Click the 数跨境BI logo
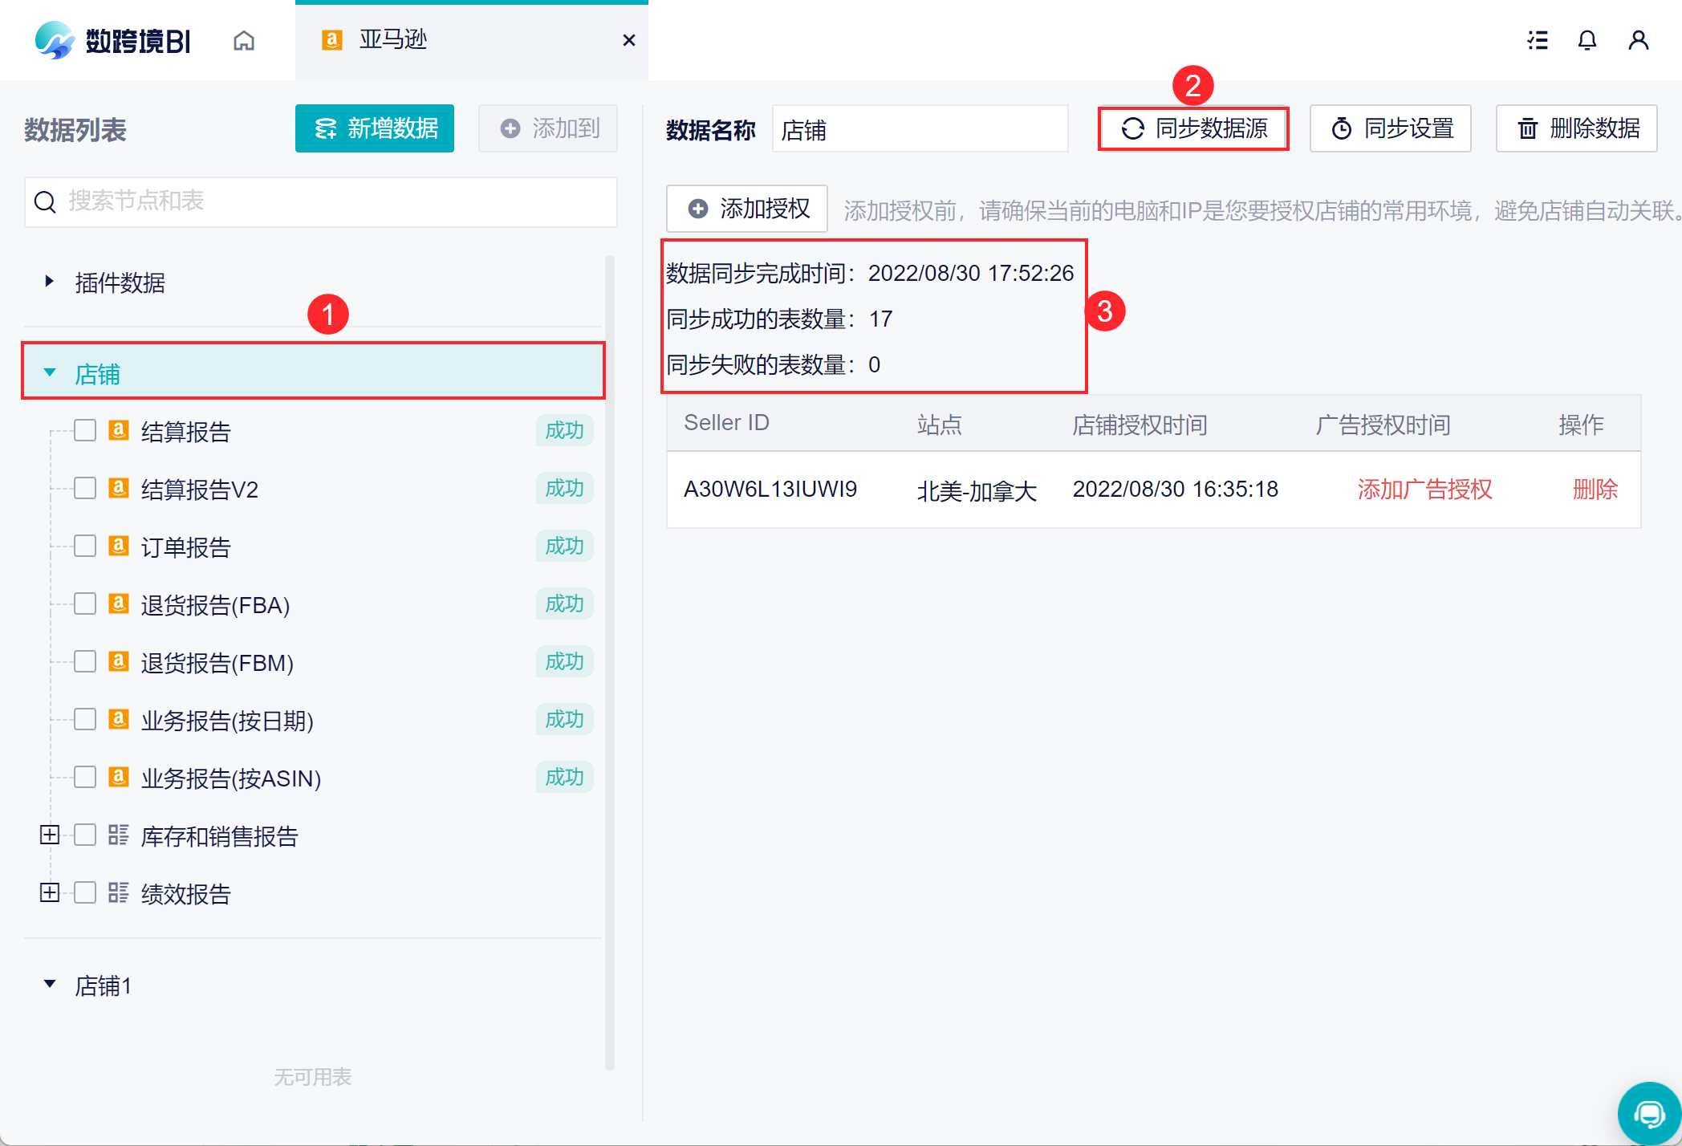 (x=113, y=41)
